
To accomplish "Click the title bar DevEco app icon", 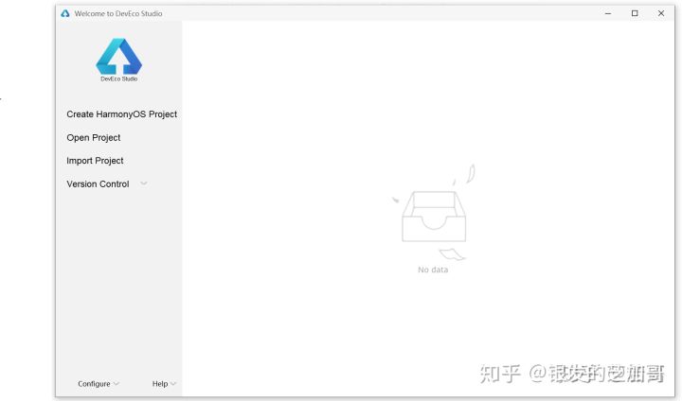I will pos(65,13).
